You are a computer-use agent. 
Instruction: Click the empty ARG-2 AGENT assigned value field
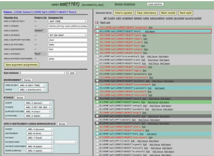(68, 31)
